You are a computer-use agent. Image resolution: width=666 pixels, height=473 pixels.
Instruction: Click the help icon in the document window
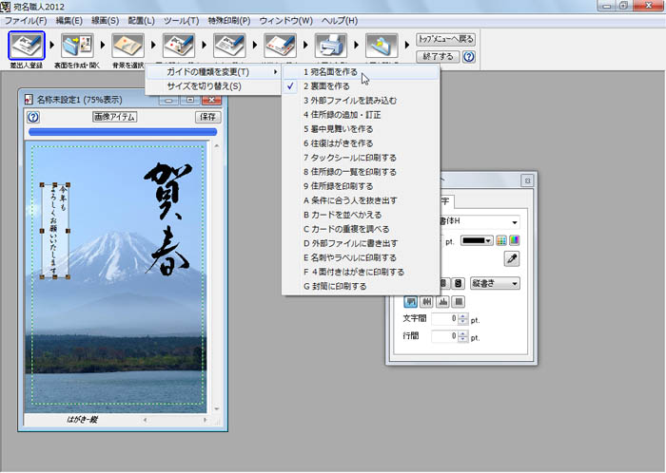pos(33,117)
